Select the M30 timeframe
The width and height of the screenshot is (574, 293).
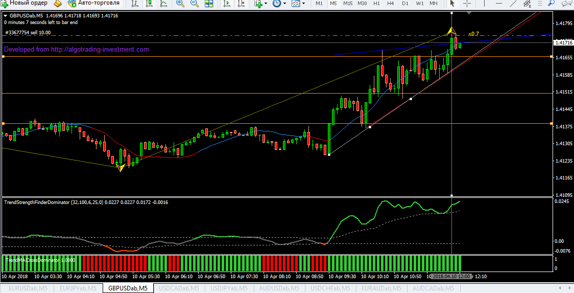coord(362,3)
